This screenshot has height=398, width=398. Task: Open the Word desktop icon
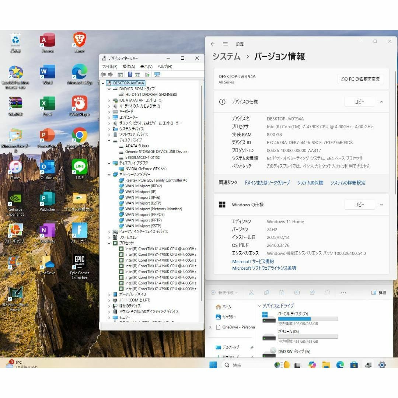click(48, 74)
